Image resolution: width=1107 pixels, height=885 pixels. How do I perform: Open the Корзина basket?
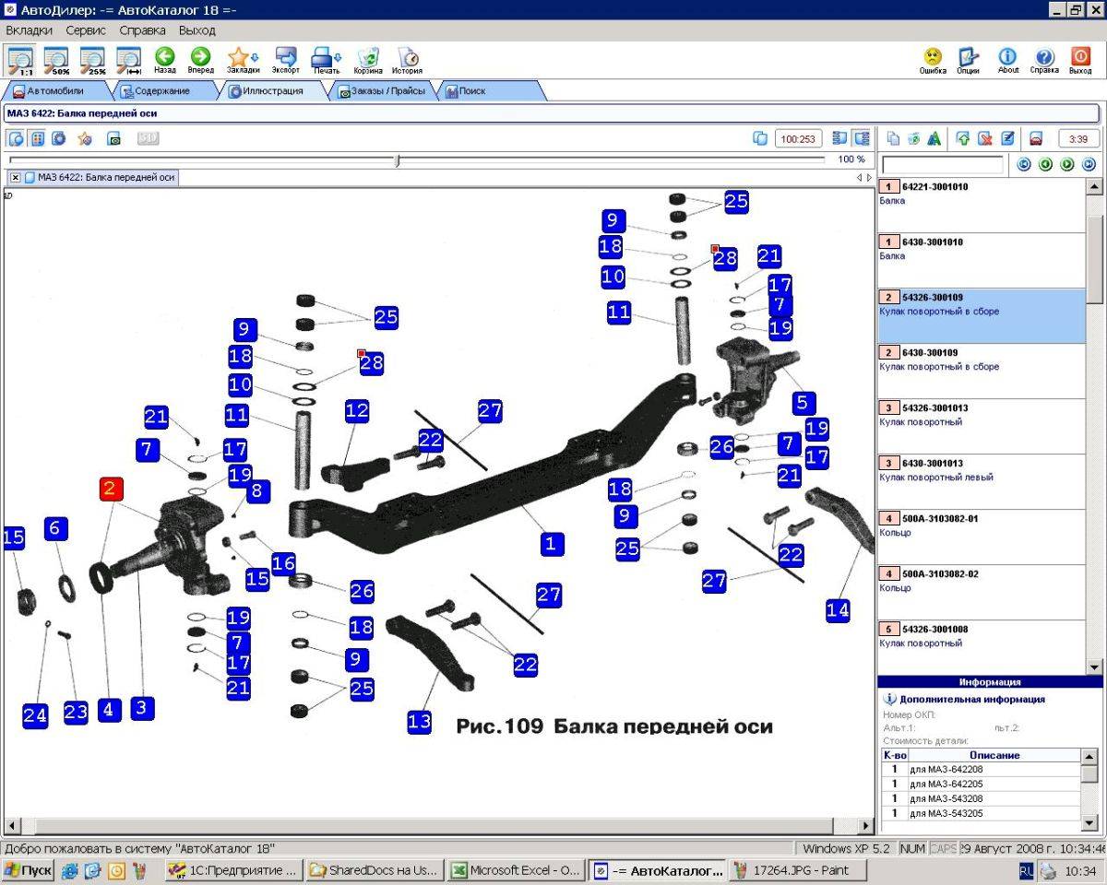(368, 60)
